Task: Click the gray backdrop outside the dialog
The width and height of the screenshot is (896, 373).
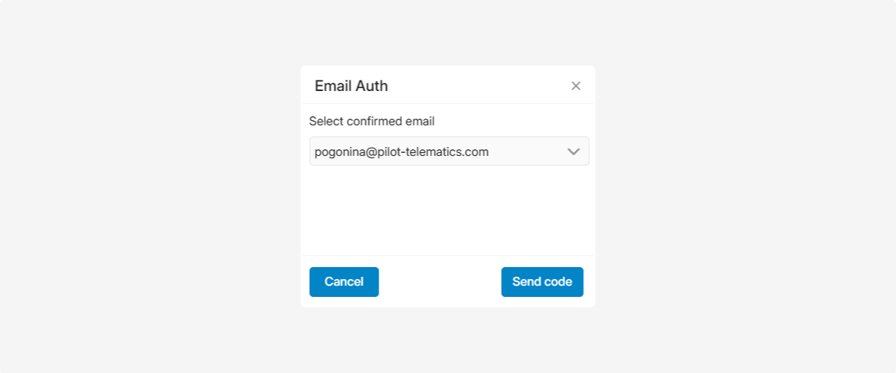Action: click(x=149, y=186)
